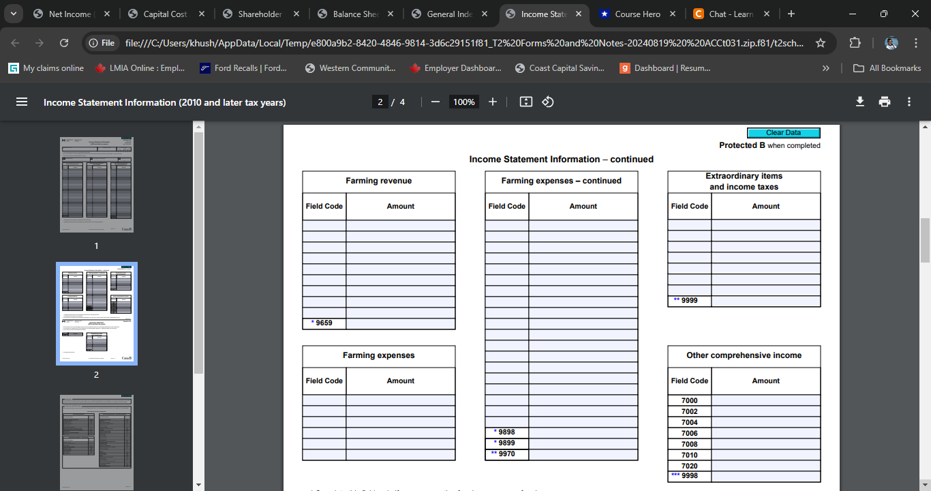This screenshot has height=491, width=931.
Task: Click the amount field for code 9998
Action: tap(766, 476)
